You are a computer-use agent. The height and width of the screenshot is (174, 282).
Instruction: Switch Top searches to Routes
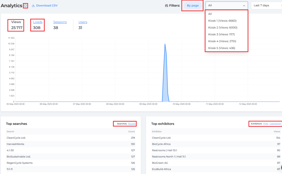[132, 124]
